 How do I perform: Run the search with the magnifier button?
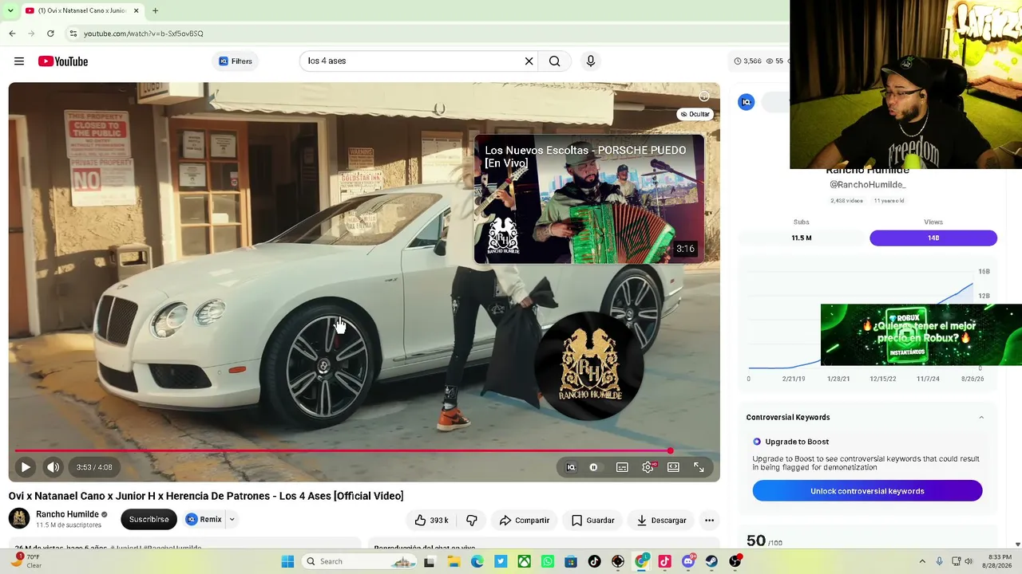[x=554, y=61]
